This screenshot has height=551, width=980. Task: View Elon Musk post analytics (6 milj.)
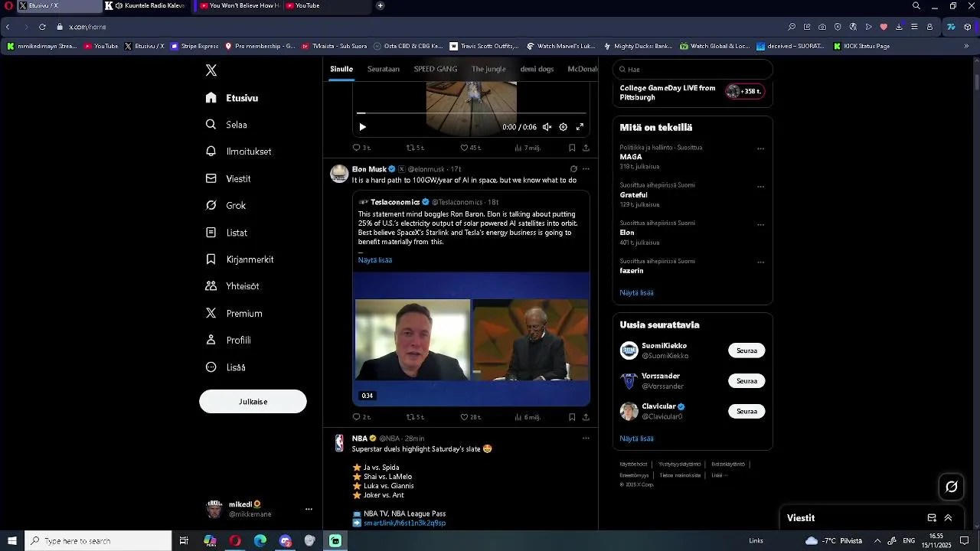pos(528,417)
